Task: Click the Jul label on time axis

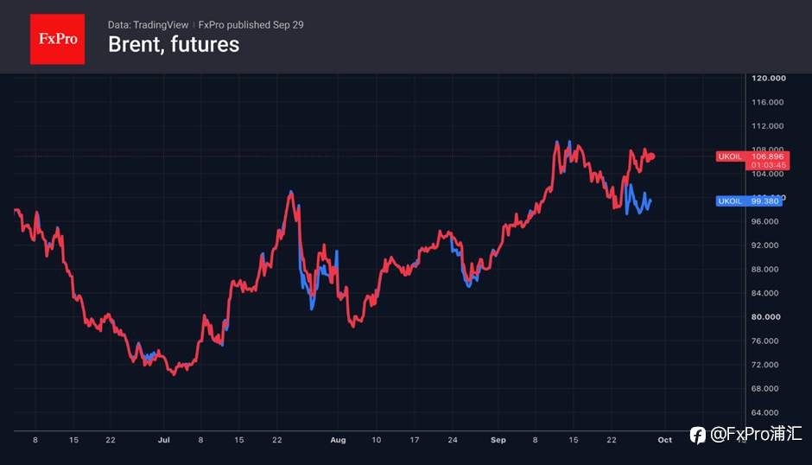Action: [163, 440]
